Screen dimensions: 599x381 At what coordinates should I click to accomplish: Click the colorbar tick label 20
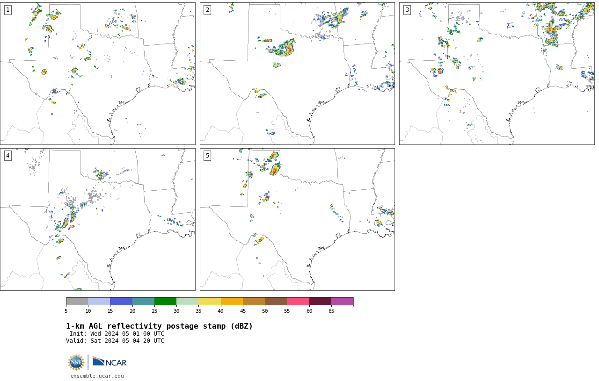(x=132, y=311)
